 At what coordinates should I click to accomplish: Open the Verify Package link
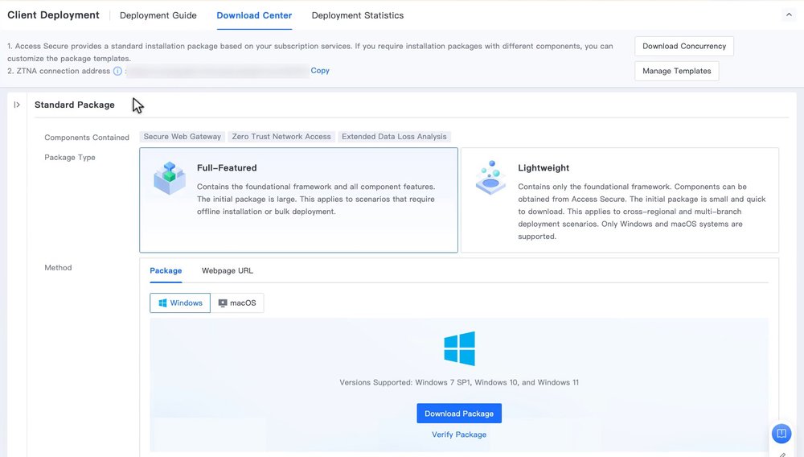click(x=459, y=434)
